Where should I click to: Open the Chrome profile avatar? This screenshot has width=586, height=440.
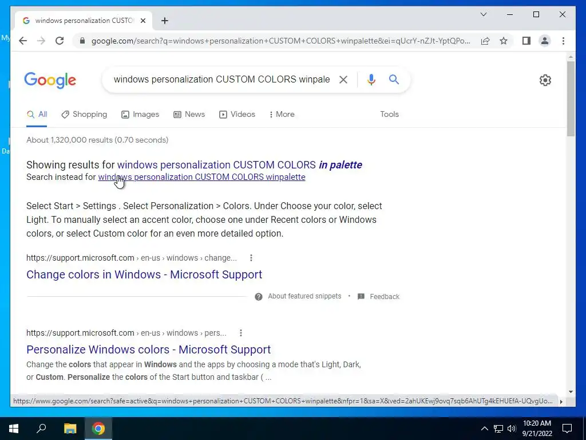pos(545,41)
